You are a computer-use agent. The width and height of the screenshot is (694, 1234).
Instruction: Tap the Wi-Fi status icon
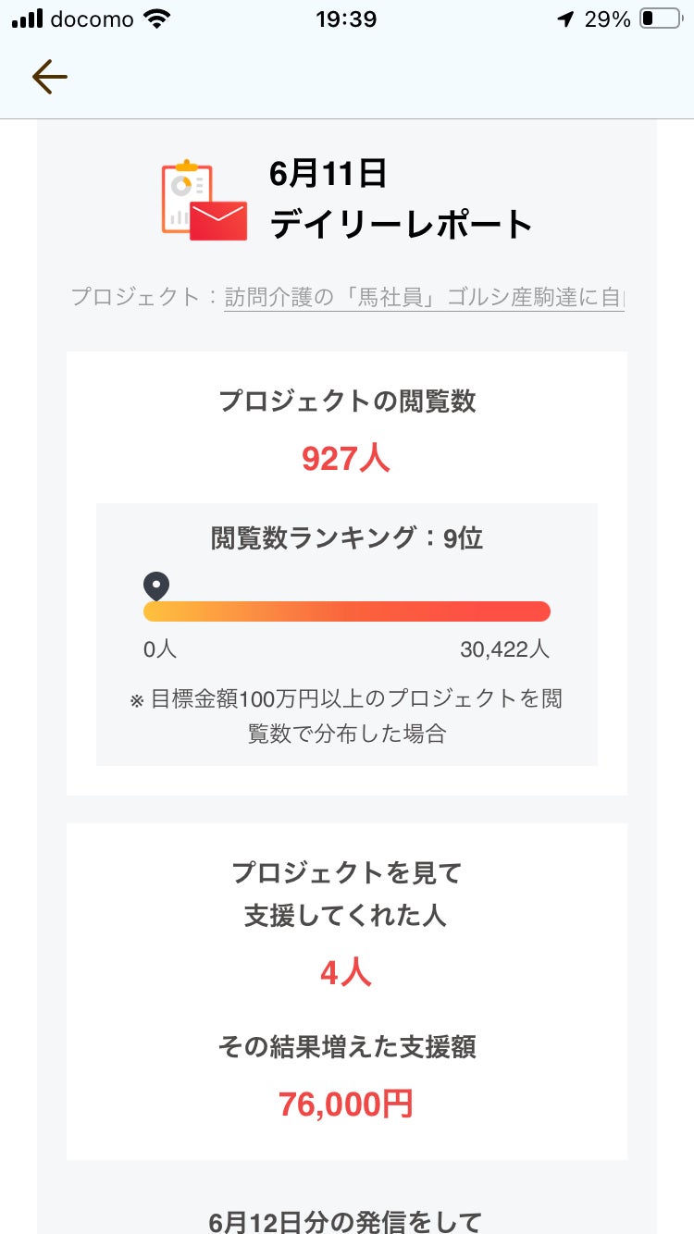coord(158,19)
